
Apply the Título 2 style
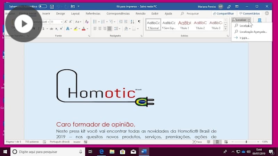click(200, 25)
